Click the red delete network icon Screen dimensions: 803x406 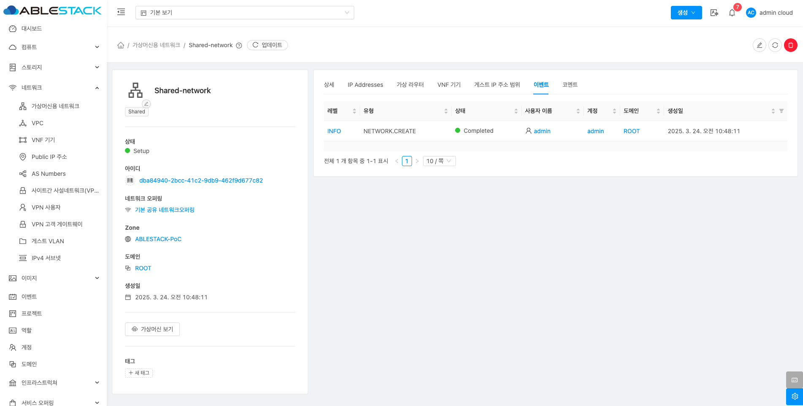coord(790,45)
